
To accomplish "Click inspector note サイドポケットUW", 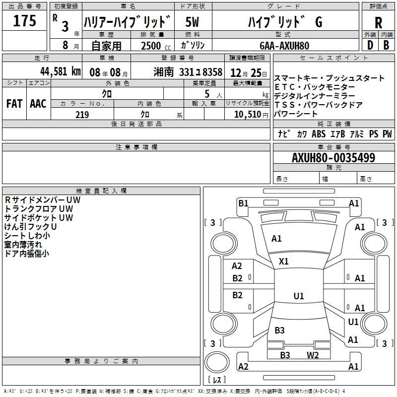I will coord(39,217).
